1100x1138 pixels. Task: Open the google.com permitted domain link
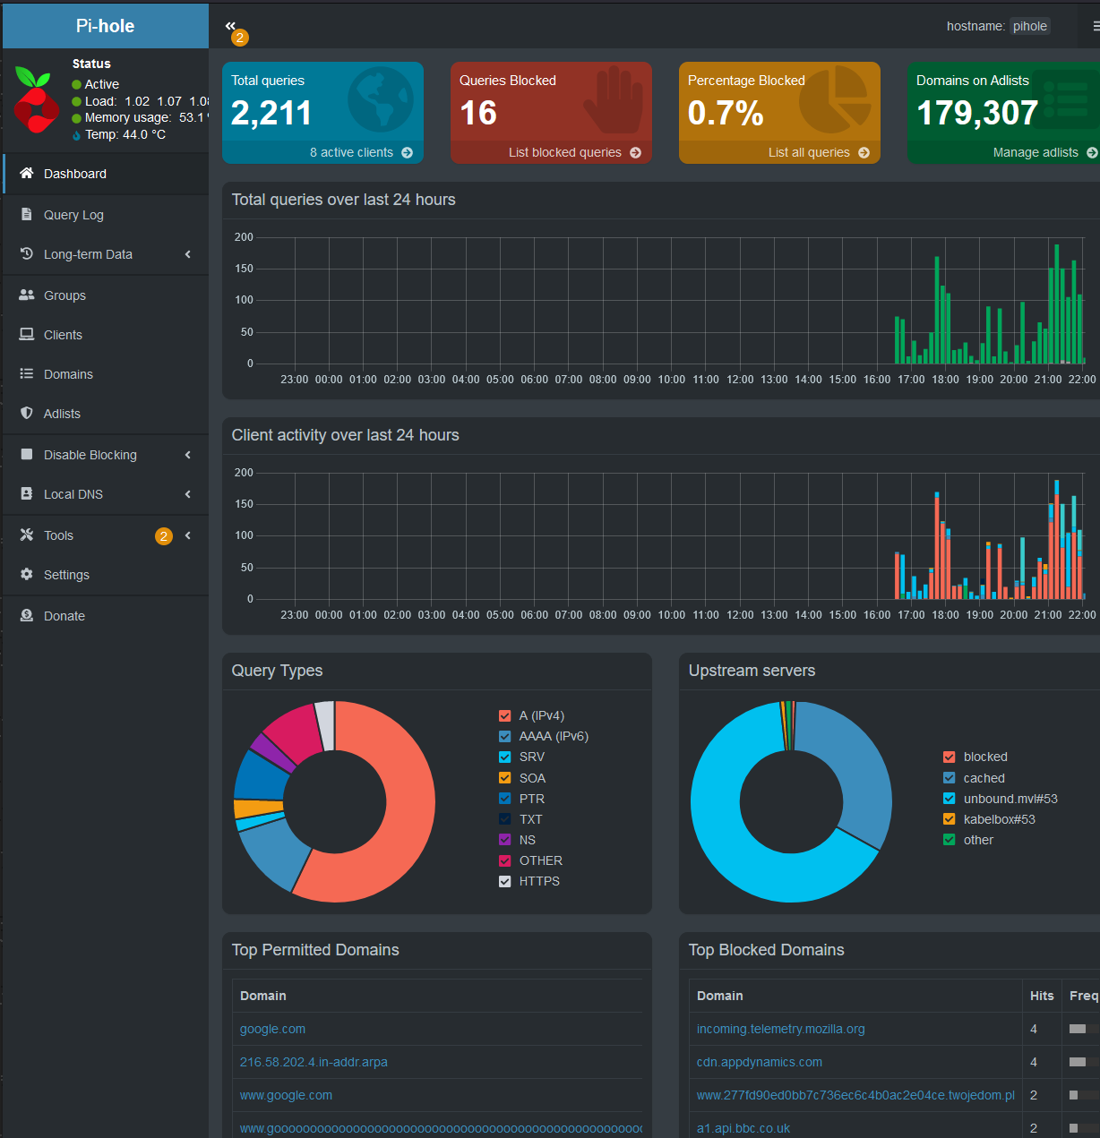pyautogui.click(x=272, y=1029)
